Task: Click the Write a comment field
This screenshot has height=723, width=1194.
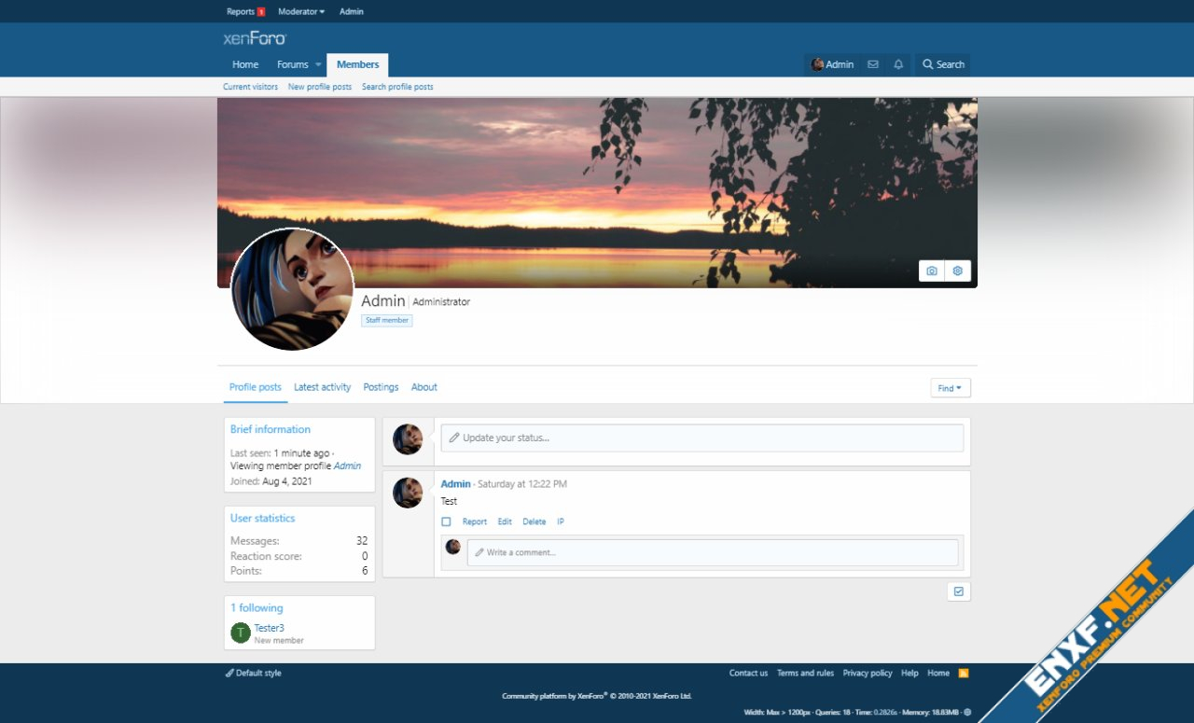Action: click(712, 552)
